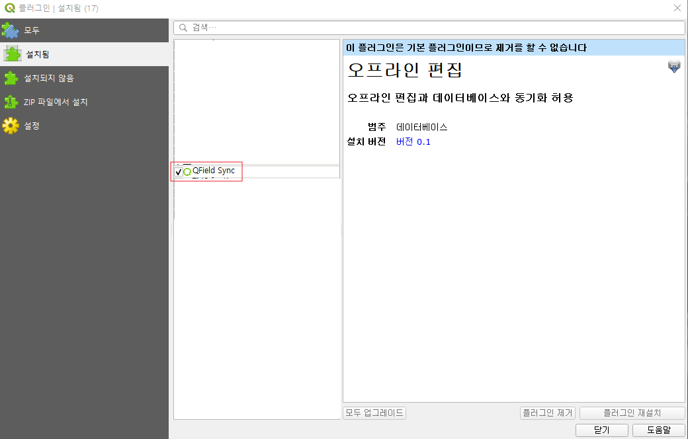Click the 모두 업그레이드 button
This screenshot has width=688, height=439.
374,413
